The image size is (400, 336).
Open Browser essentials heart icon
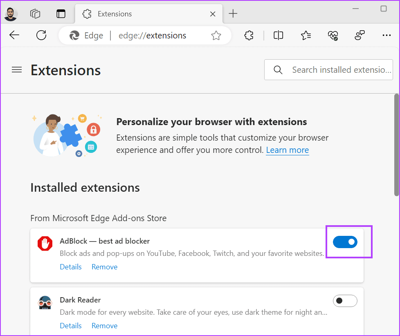pos(333,36)
